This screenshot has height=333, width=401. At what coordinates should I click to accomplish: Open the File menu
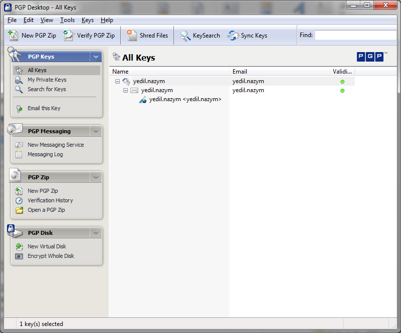[12, 20]
